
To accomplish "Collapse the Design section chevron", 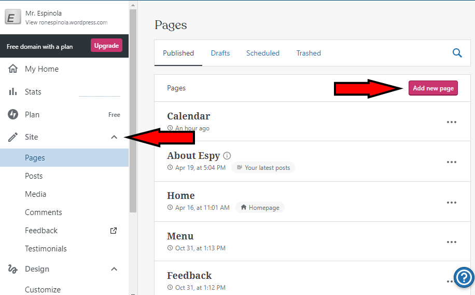I will [114, 269].
